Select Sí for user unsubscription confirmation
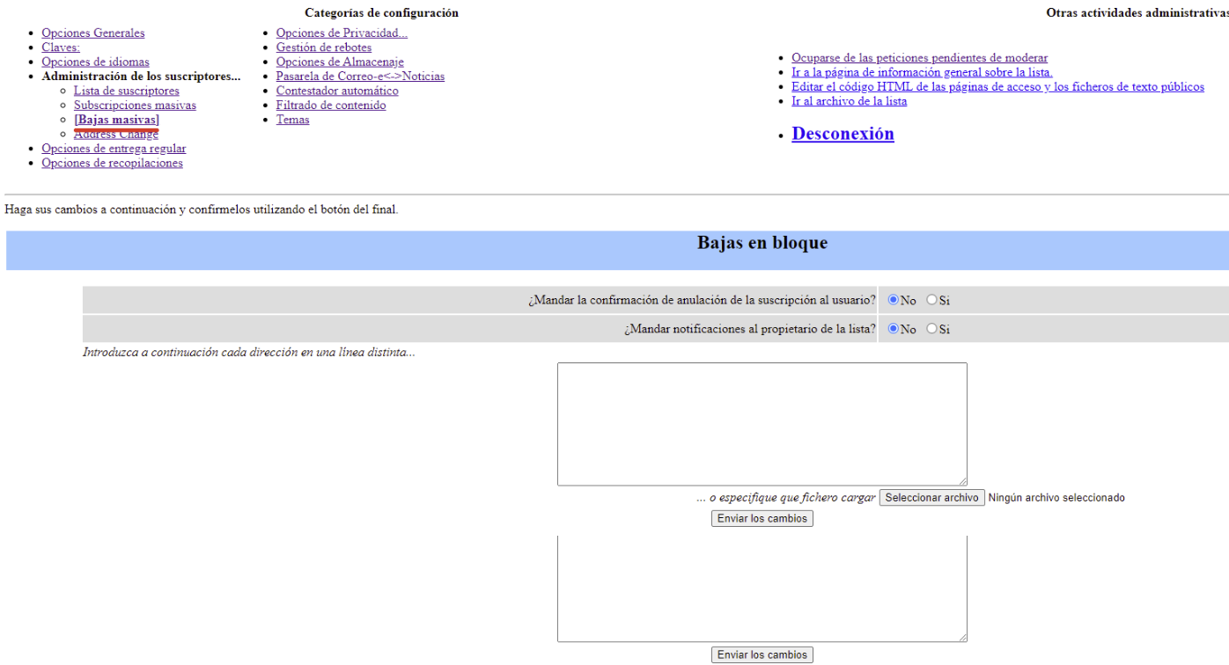The height and width of the screenshot is (665, 1229). pyautogui.click(x=931, y=300)
